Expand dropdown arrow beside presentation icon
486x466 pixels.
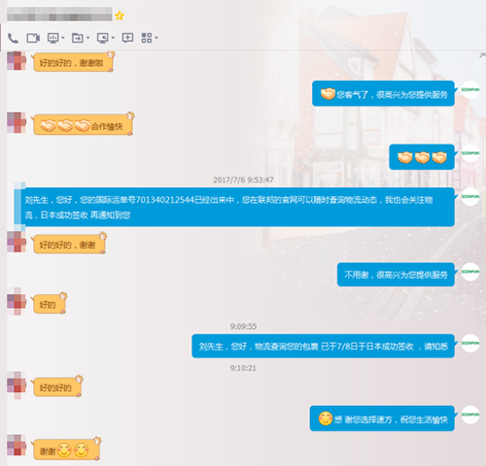[x=63, y=38]
